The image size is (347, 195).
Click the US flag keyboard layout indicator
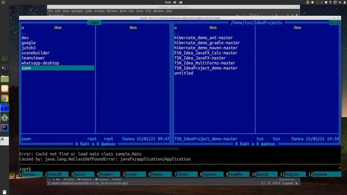[x=181, y=2]
